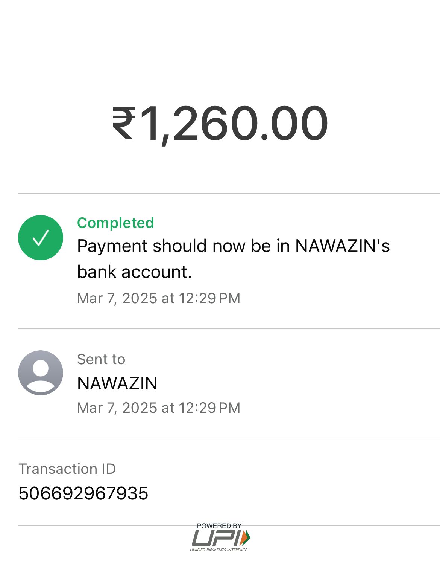
Task: Tap the rupee symbol before the amount
Action: (x=124, y=124)
